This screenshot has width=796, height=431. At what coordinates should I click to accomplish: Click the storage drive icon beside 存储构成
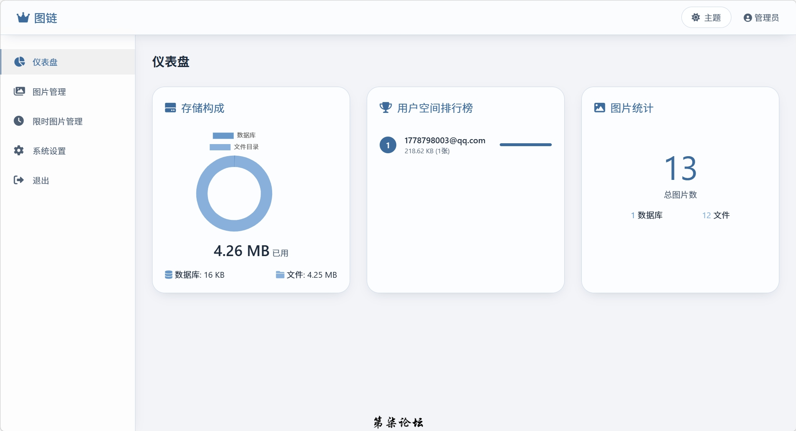point(170,108)
